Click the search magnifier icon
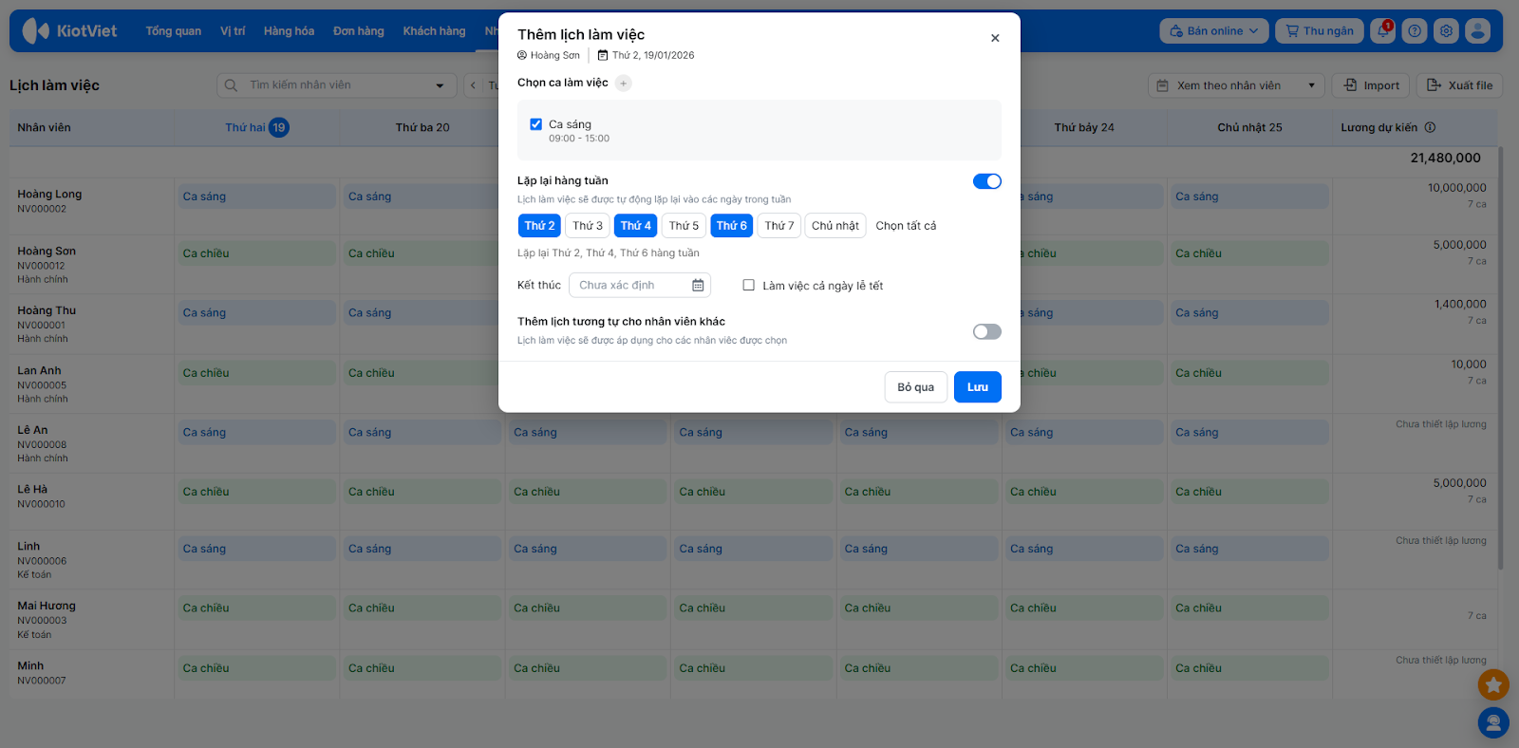Image resolution: width=1519 pixels, height=748 pixels. [x=231, y=85]
